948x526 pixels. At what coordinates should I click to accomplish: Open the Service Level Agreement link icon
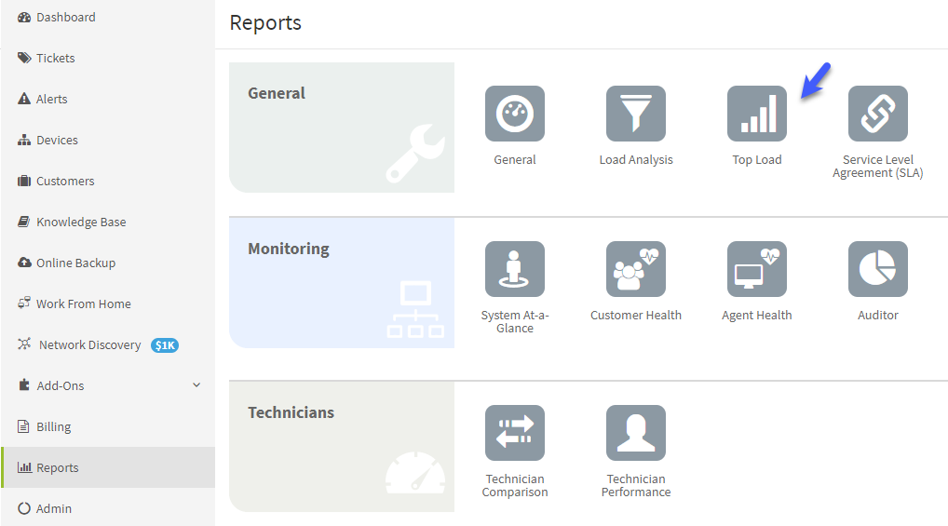pyautogui.click(x=877, y=114)
